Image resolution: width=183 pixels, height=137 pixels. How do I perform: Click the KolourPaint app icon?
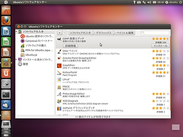(x=59, y=73)
